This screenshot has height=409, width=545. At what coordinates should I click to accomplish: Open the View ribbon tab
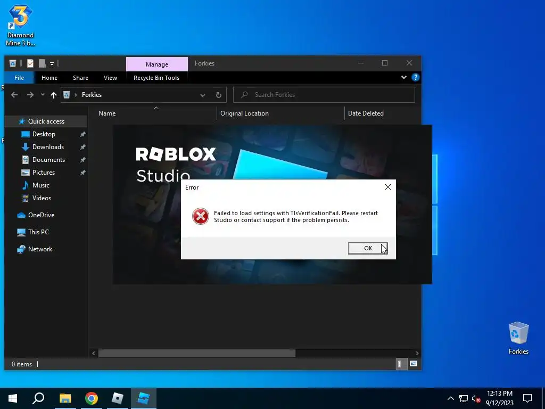pyautogui.click(x=110, y=78)
